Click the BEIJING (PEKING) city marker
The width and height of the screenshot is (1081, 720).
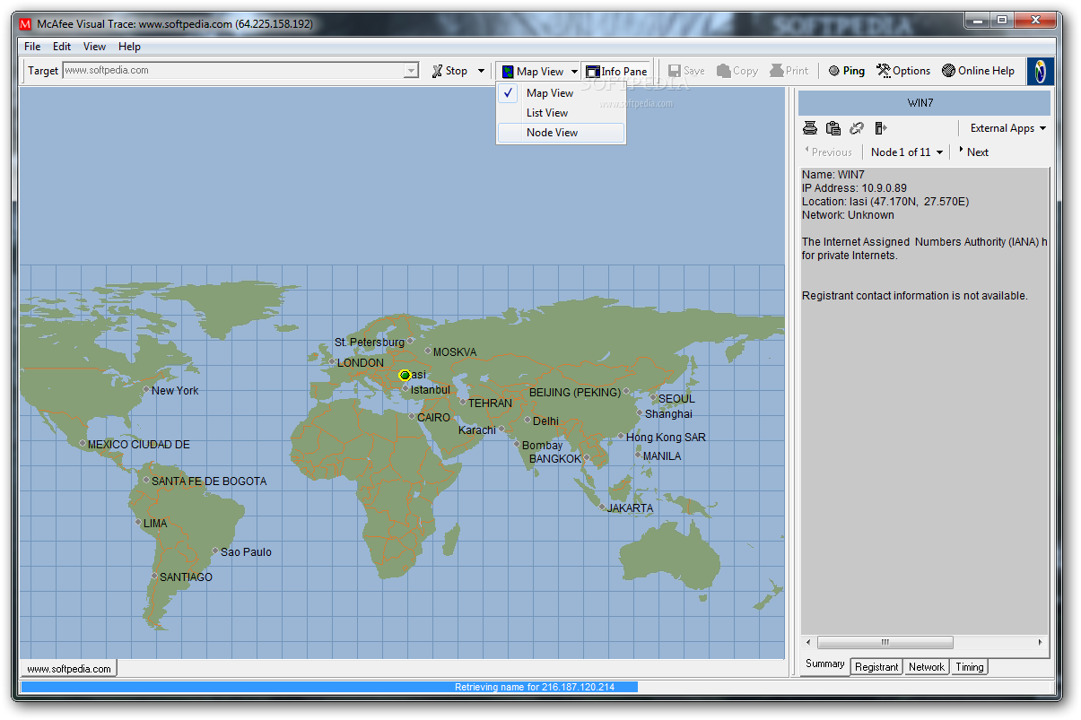627,391
